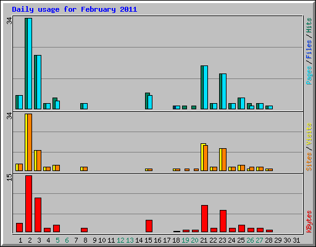Click the "34" axis value of Visits chart
The height and width of the screenshot is (247, 316).
(x=9, y=116)
